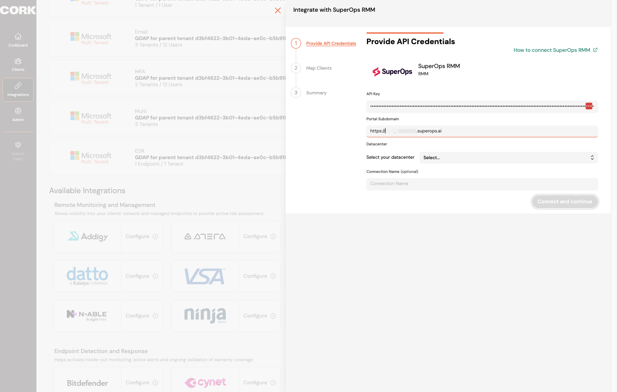Click the Bitdefender logo

click(x=87, y=383)
